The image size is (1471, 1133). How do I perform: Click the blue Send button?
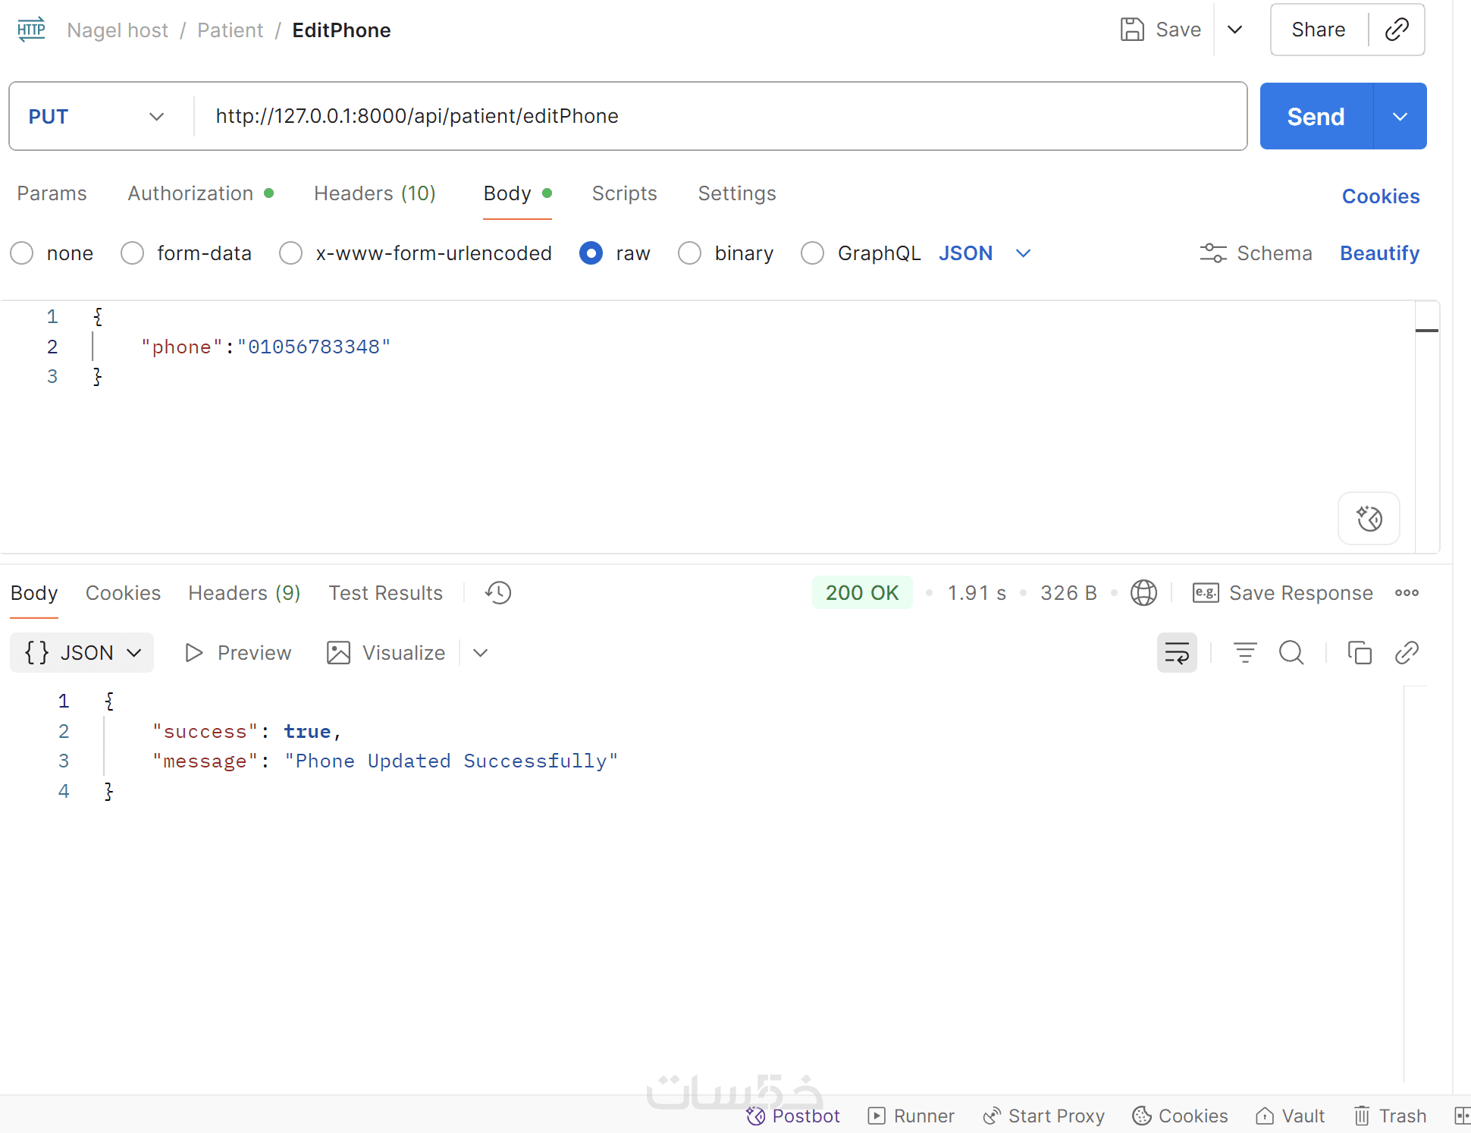coord(1316,117)
